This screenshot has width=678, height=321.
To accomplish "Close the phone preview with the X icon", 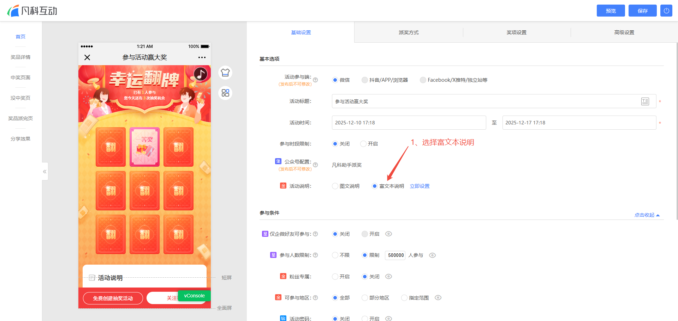I will (87, 57).
